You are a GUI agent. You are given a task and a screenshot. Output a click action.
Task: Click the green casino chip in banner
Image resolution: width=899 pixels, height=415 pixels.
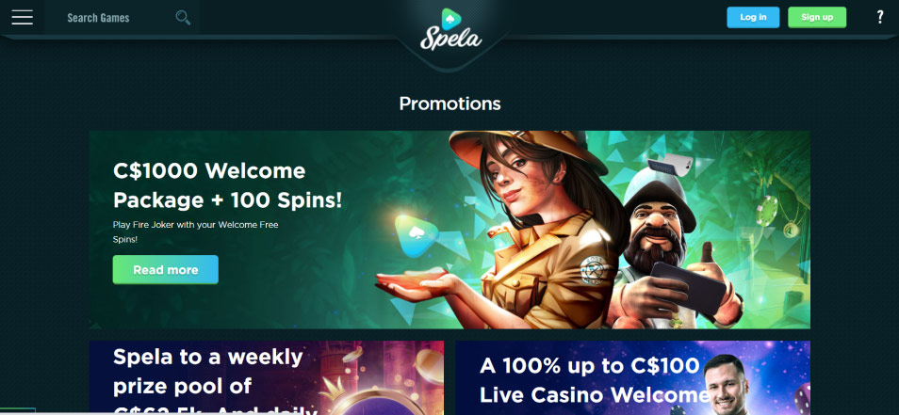tap(766, 211)
